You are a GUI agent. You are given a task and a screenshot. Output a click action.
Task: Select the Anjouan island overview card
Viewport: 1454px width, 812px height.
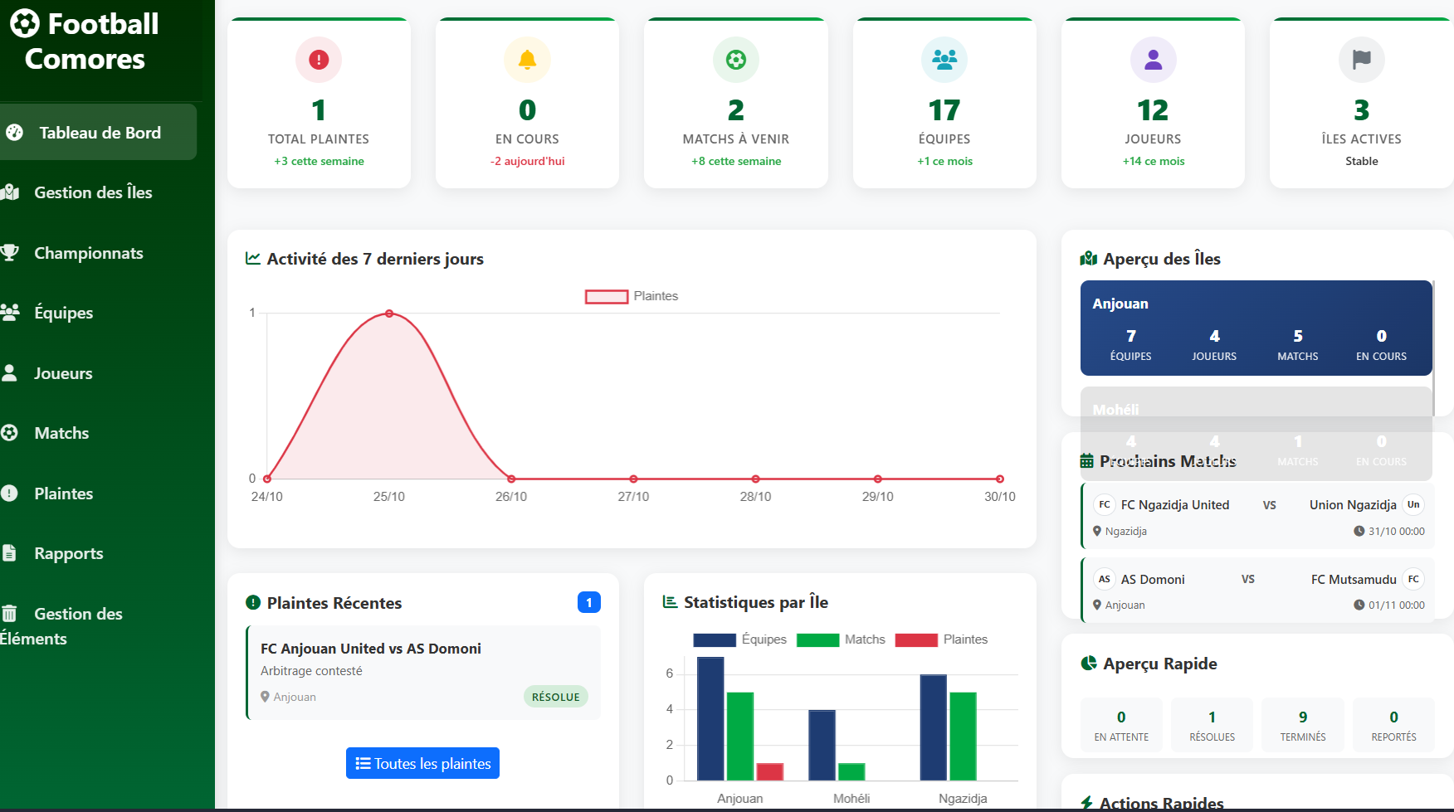pyautogui.click(x=1256, y=328)
